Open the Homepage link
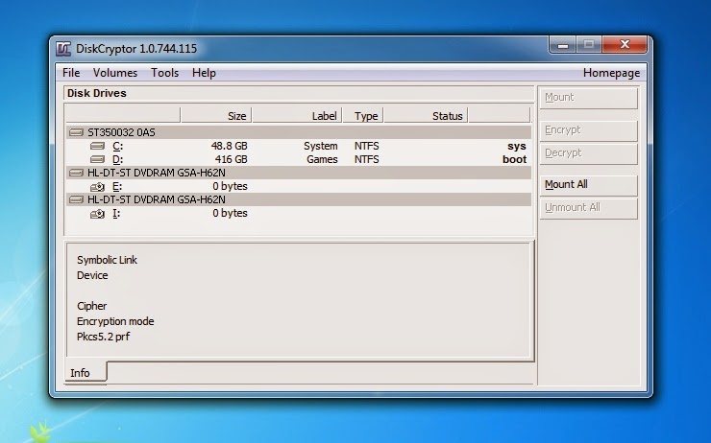711x443 pixels. point(611,73)
